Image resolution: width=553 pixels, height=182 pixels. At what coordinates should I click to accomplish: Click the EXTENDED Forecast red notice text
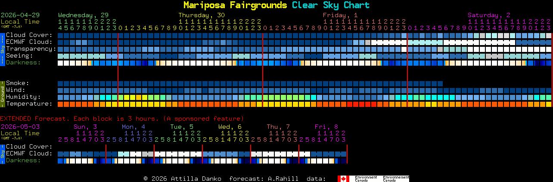click(122, 118)
